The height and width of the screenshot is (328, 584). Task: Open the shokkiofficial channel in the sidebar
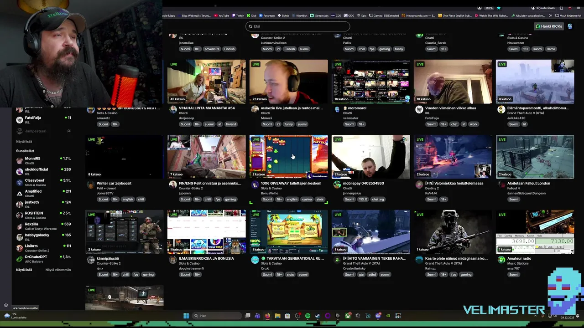click(43, 171)
